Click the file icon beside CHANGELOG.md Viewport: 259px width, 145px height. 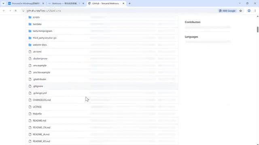[x=30, y=100]
